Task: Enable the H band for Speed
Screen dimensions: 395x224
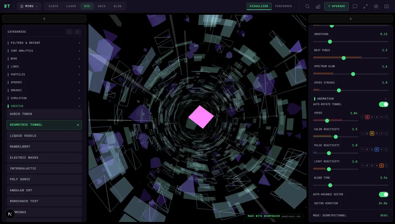Action: point(377,117)
